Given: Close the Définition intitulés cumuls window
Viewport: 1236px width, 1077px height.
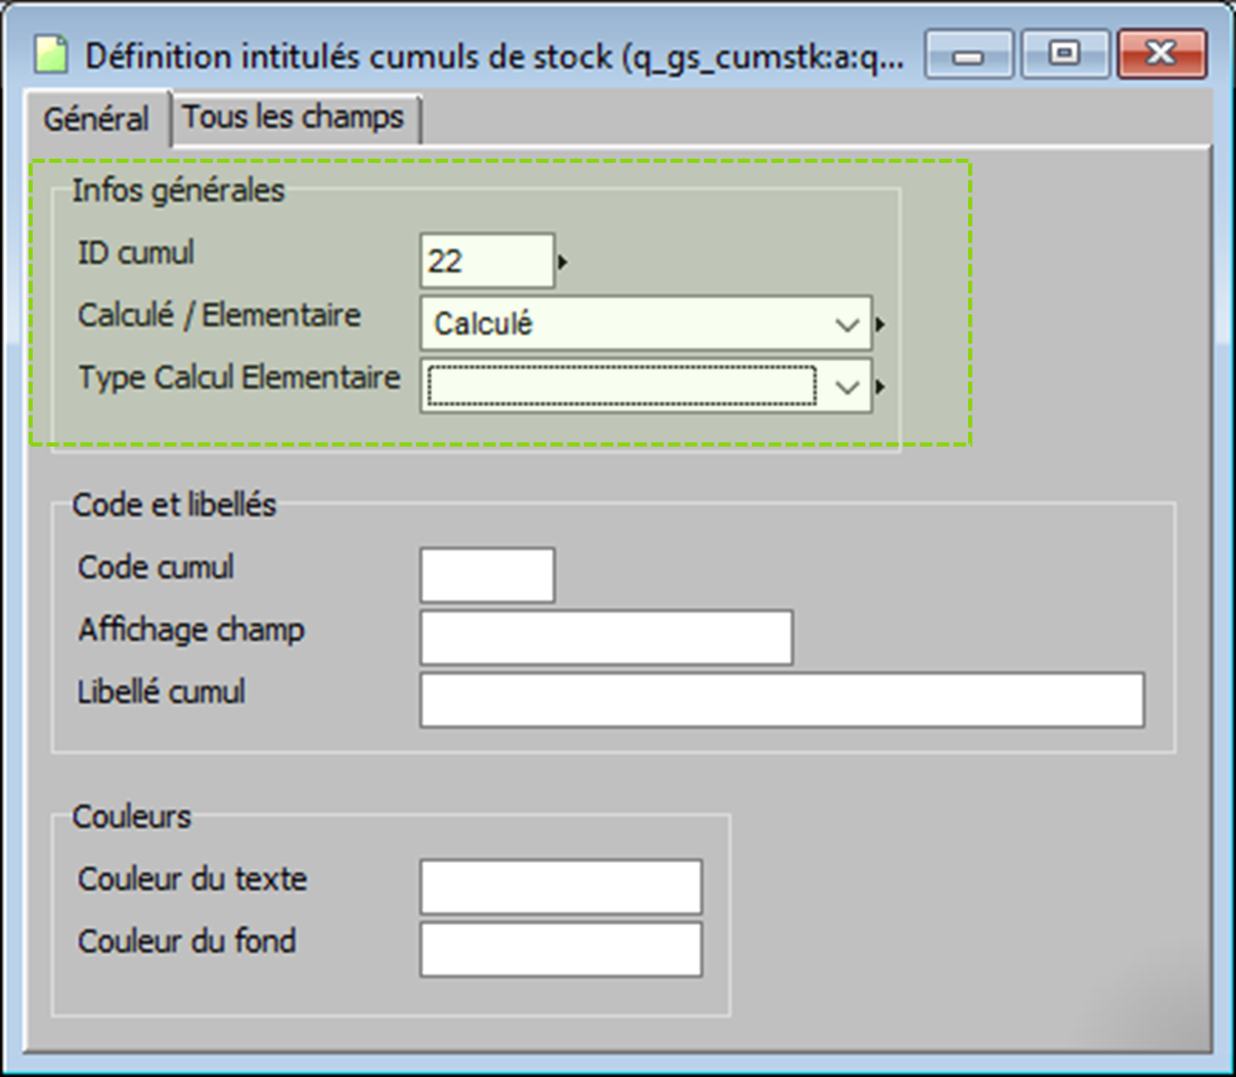Looking at the screenshot, I should 1161,55.
